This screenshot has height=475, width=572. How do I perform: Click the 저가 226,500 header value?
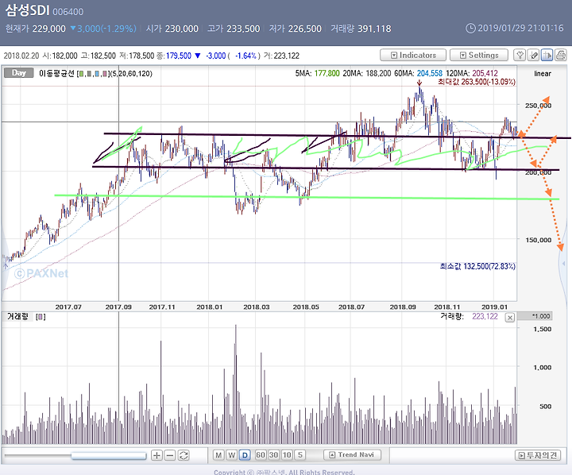click(x=304, y=29)
